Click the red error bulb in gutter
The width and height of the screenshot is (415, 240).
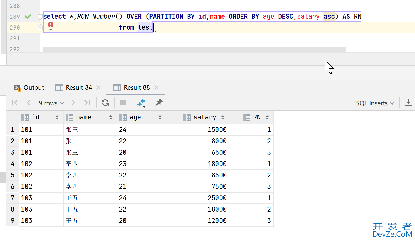click(51, 26)
